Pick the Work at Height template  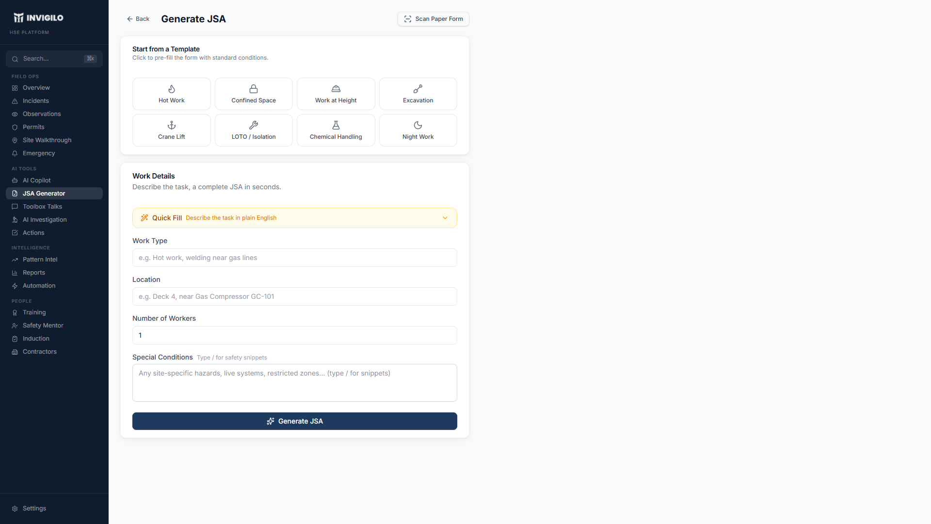coord(336,94)
